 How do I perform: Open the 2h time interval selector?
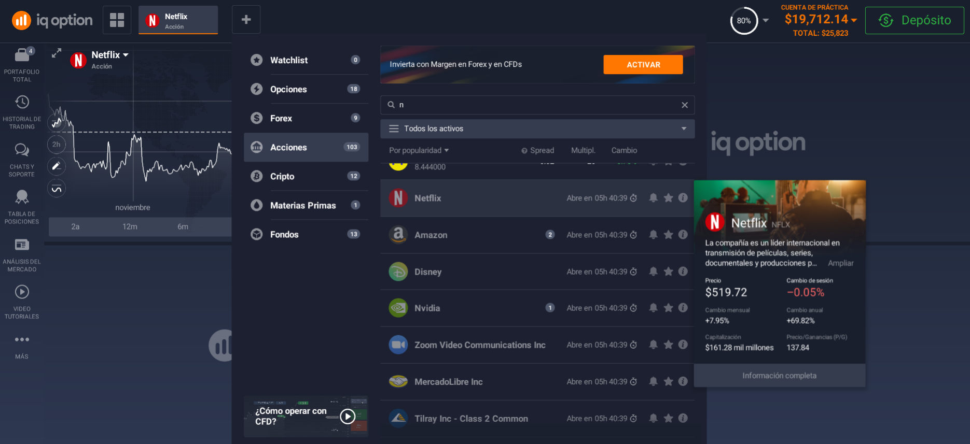click(x=57, y=144)
